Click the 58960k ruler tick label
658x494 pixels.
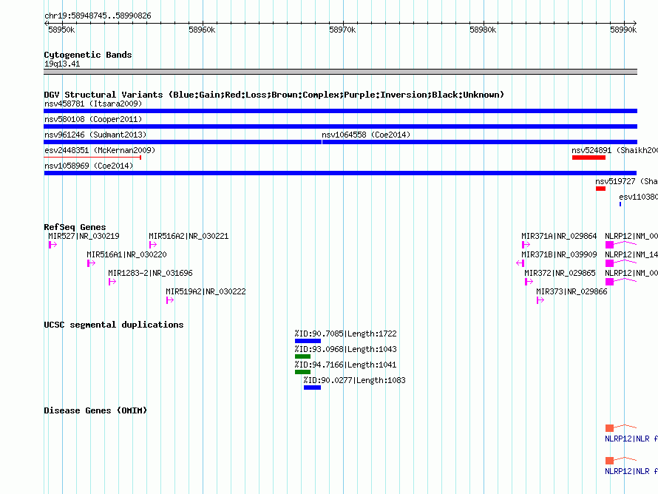click(x=202, y=30)
